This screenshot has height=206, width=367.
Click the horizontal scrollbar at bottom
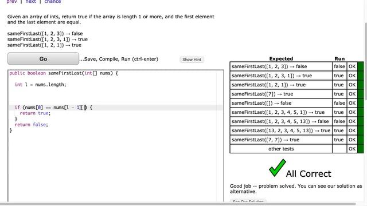pyautogui.click(x=178, y=204)
